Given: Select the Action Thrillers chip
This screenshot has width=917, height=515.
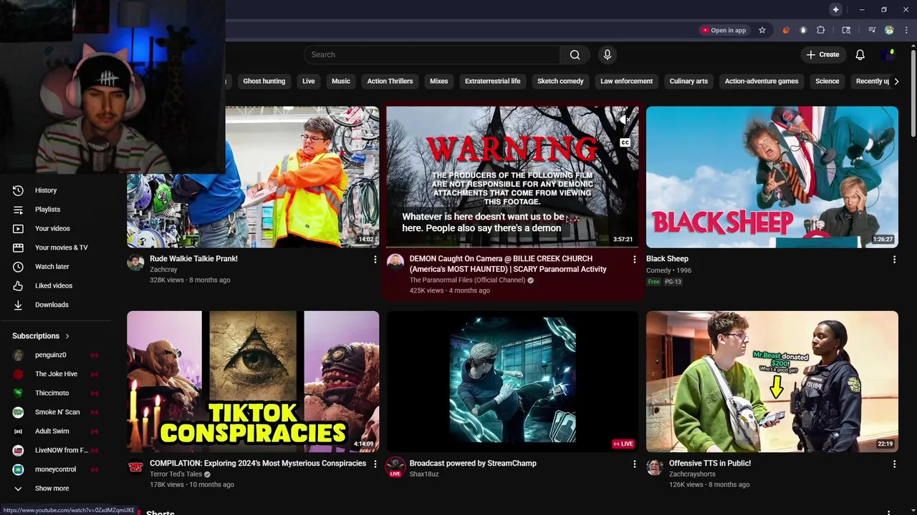Looking at the screenshot, I should (x=390, y=82).
